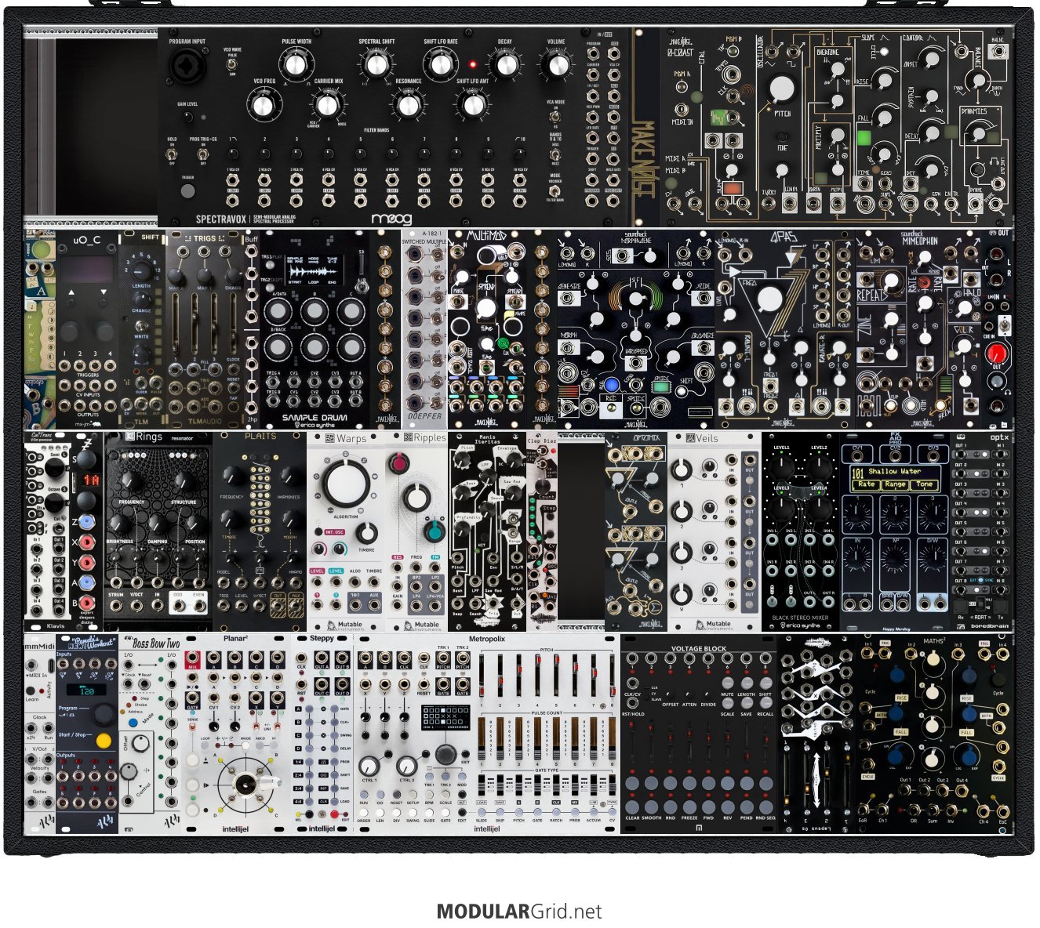The height and width of the screenshot is (928, 1040).
Task: Click the Shift LFO Amt knob
Action: (x=472, y=103)
